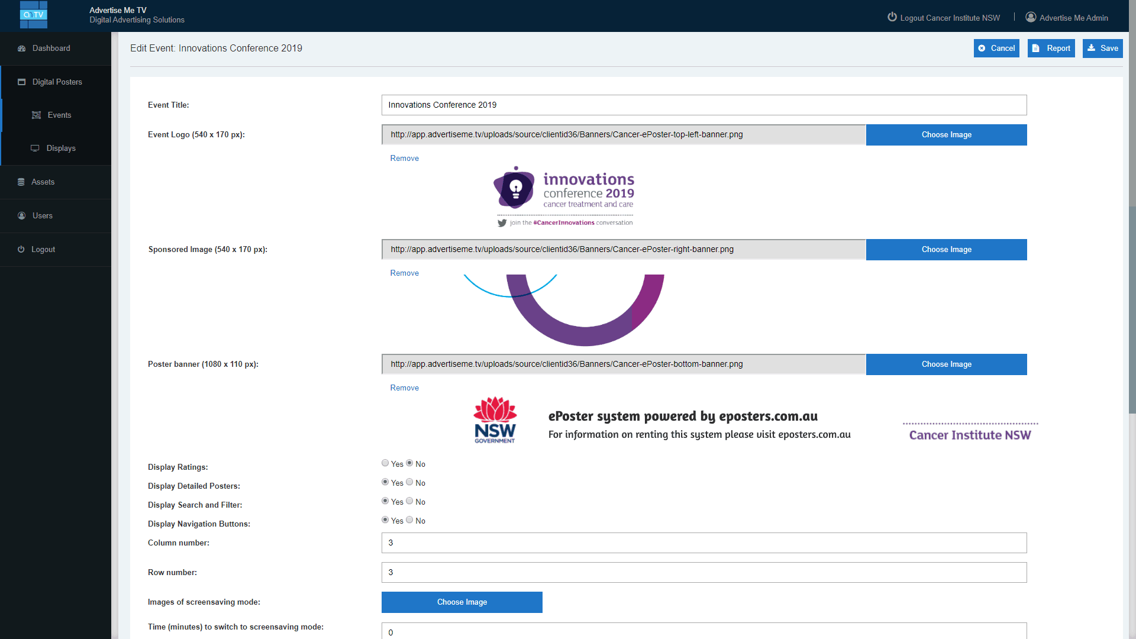Click the Digital Posters sidebar icon

(22, 82)
